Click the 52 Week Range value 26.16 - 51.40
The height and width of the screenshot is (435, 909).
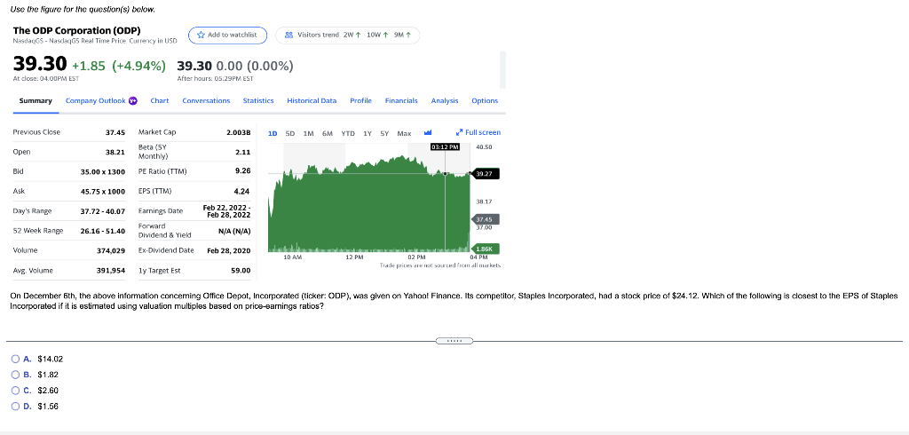tap(103, 231)
